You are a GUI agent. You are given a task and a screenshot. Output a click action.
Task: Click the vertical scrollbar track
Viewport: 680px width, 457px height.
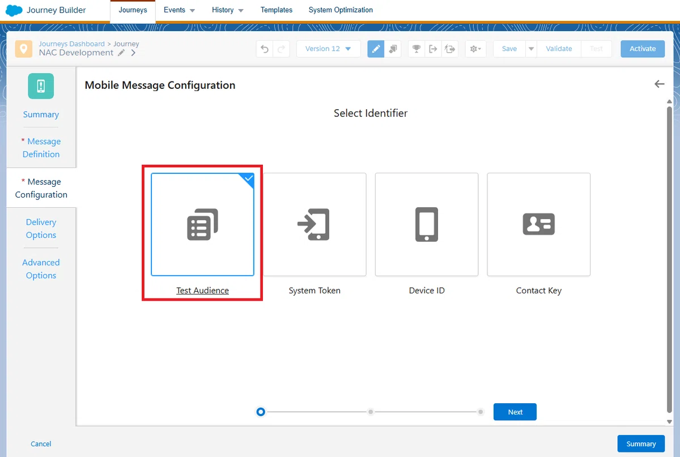point(669,260)
